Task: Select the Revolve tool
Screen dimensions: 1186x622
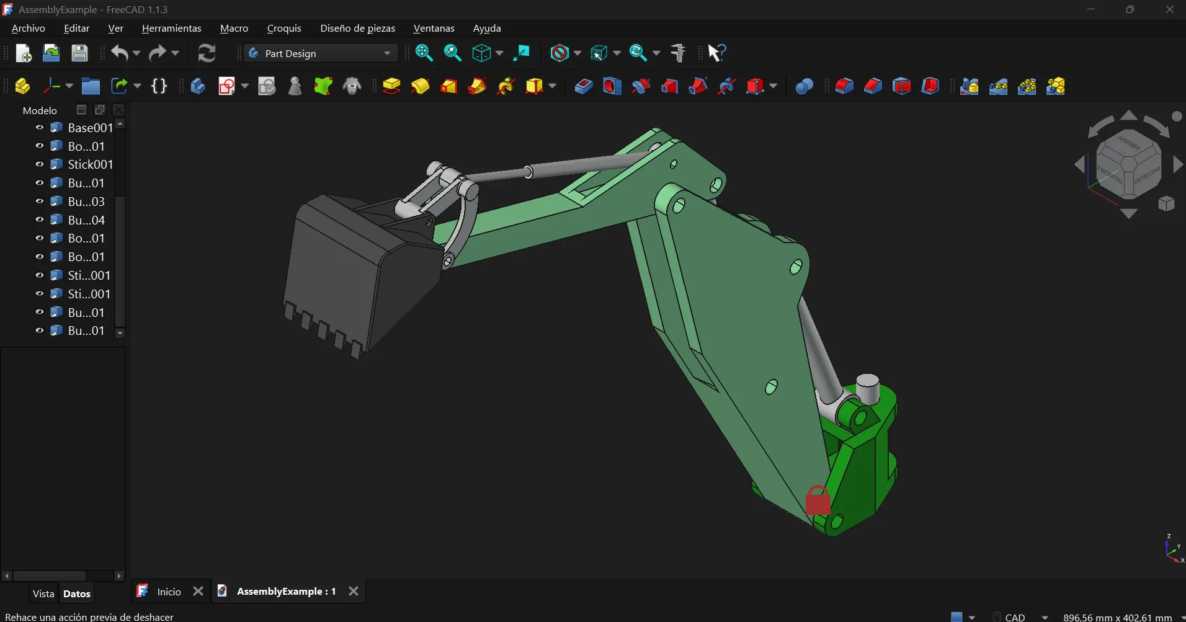Action: click(x=420, y=86)
